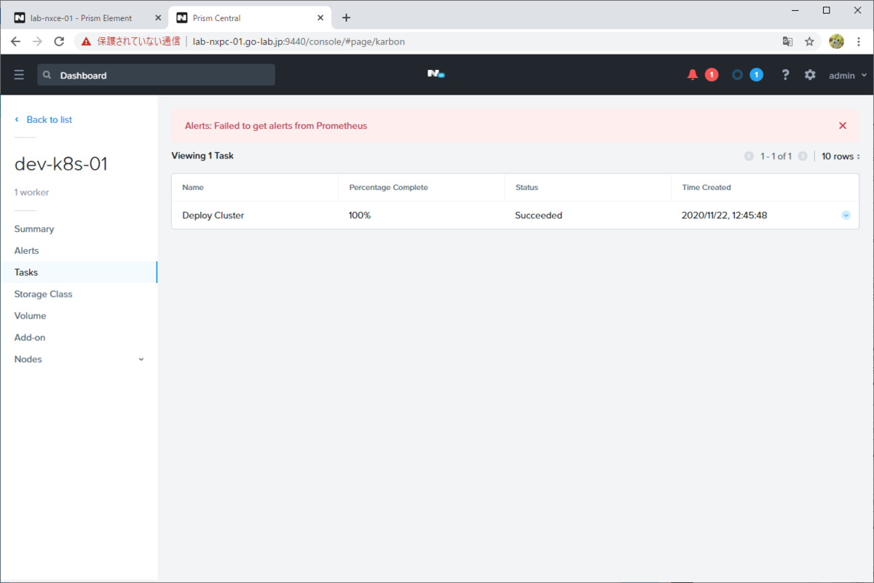This screenshot has width=874, height=583.
Task: Sort by Time Created column
Action: (x=706, y=187)
